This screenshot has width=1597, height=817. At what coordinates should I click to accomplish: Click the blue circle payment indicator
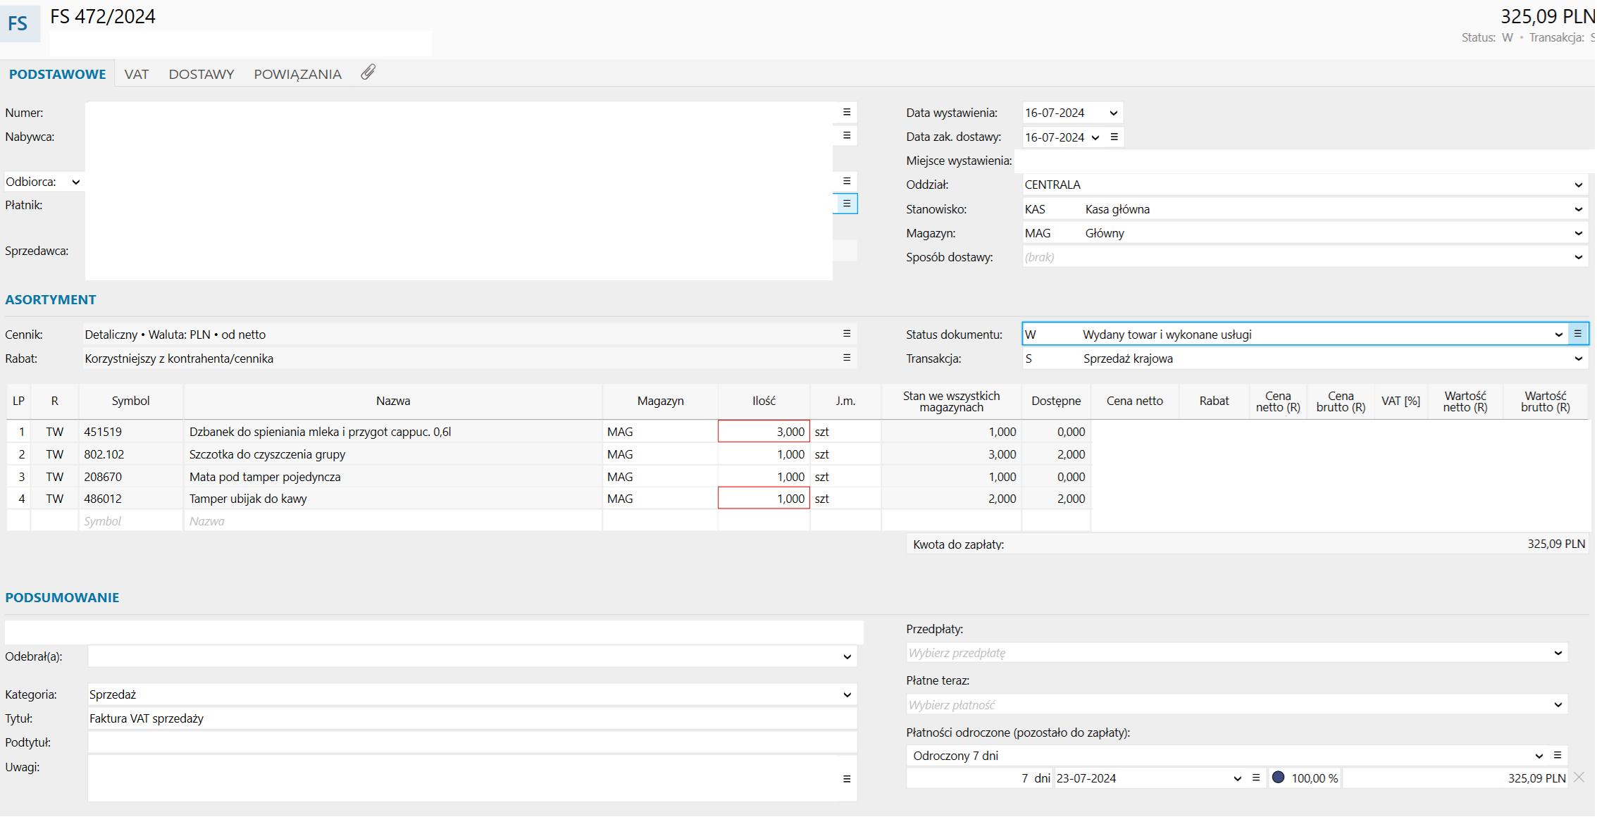[1278, 778]
